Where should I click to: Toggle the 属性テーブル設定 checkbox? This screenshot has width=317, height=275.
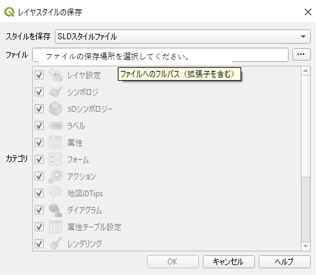point(39,227)
